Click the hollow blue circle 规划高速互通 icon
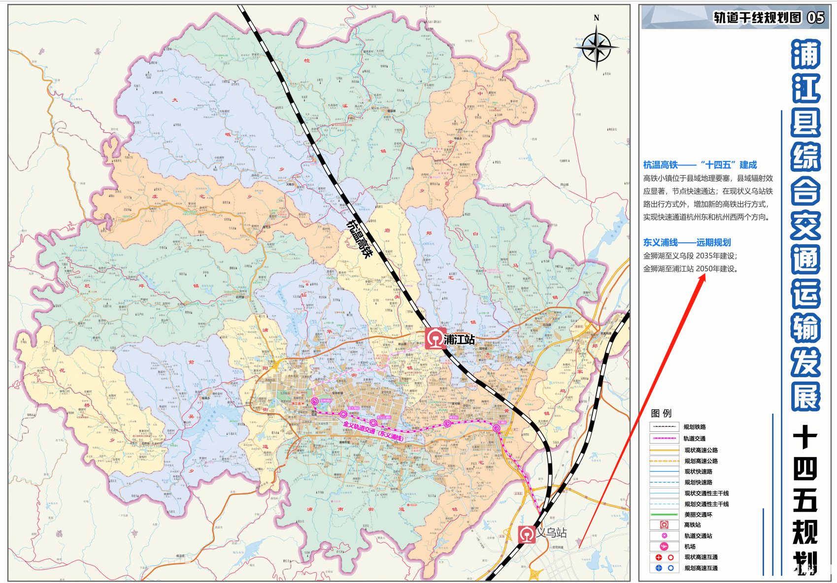Viewport: 837px width, 583px height. point(670,568)
